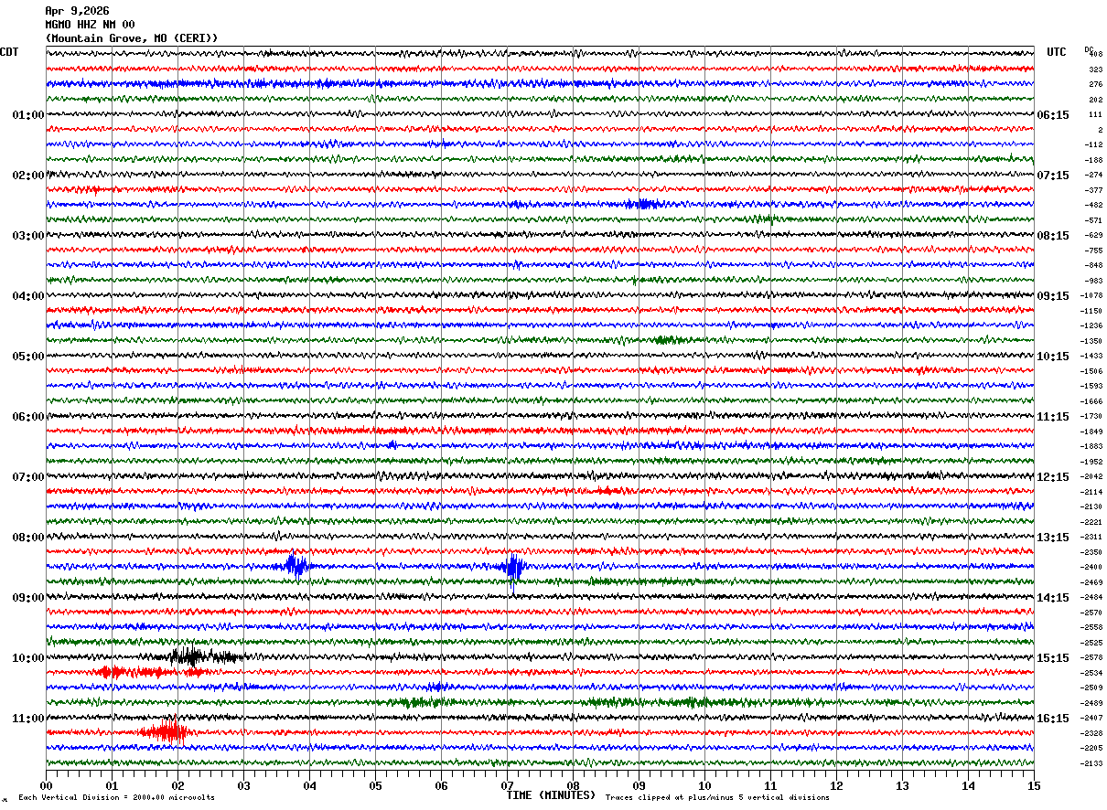Click the red trace burst on the 11:00 hour's second row
Image resolution: width=1107 pixels, height=810 pixels.
point(166,732)
